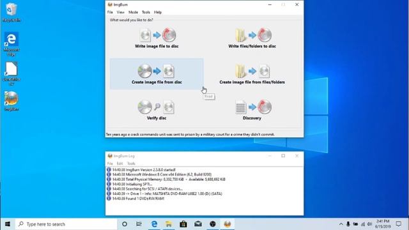Open the Windows Start menu

tap(8, 224)
